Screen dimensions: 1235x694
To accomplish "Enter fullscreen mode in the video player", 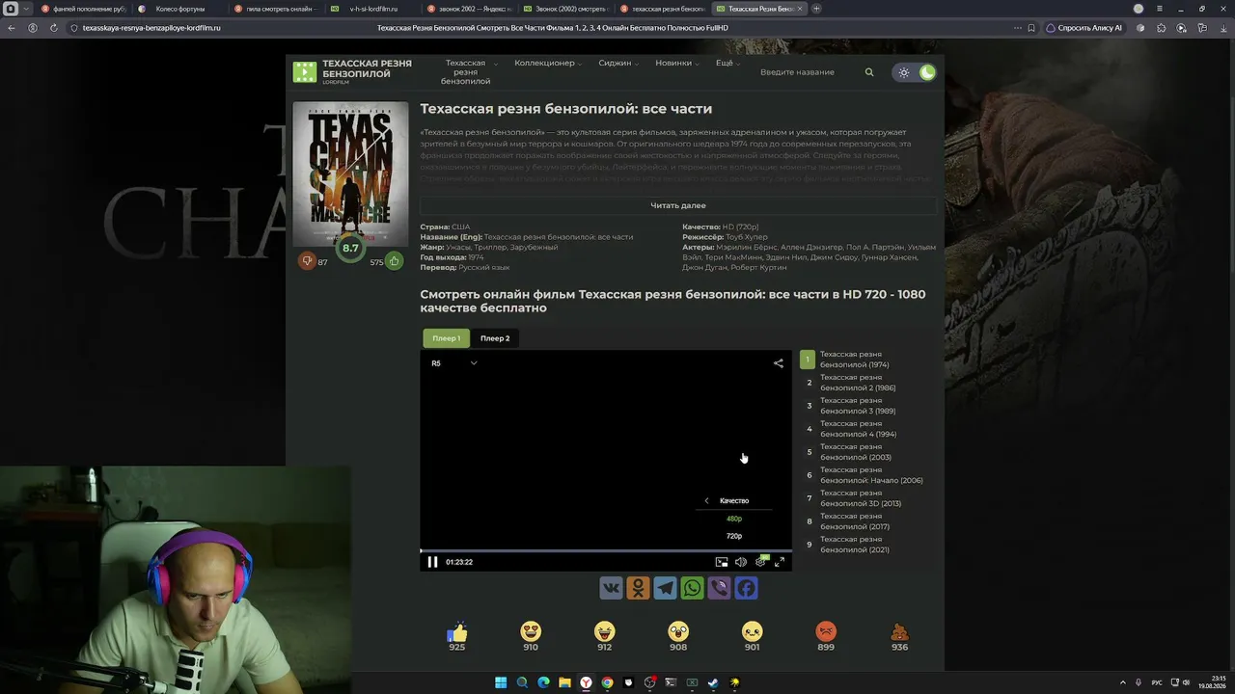I will click(780, 562).
